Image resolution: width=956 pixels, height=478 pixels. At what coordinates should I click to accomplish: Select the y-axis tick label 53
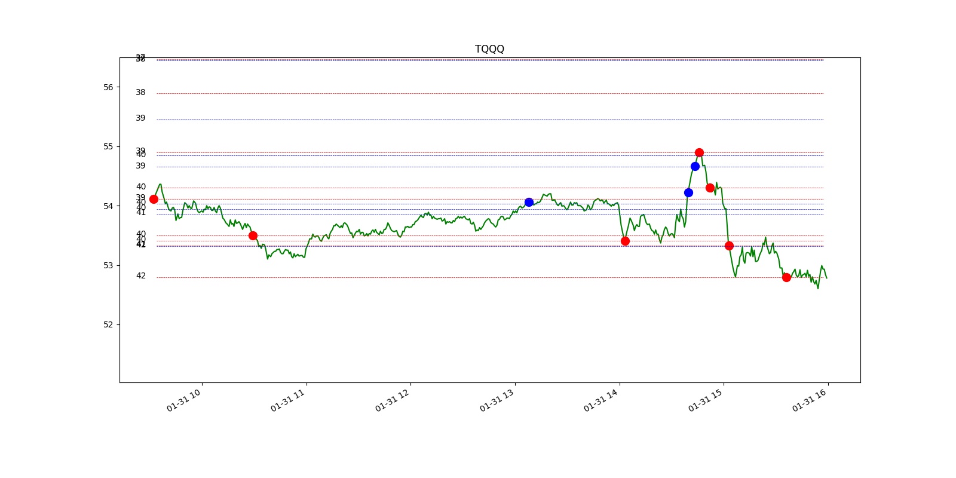click(x=108, y=265)
